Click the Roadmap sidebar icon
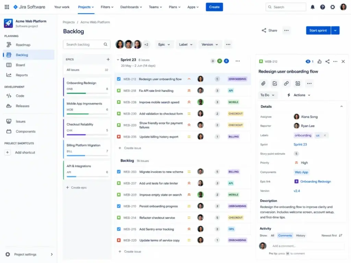This screenshot has width=351, height=263. 9,45
